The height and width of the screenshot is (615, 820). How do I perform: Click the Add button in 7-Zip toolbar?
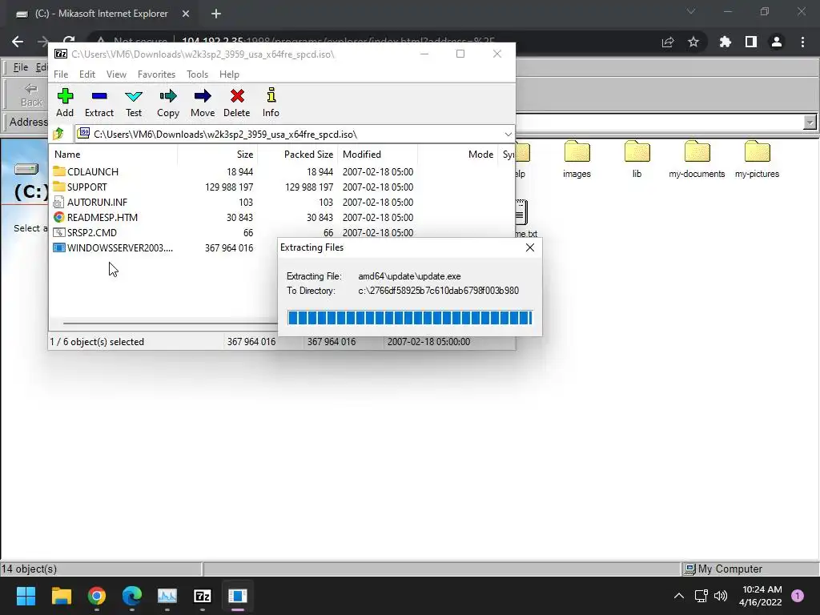coord(65,102)
